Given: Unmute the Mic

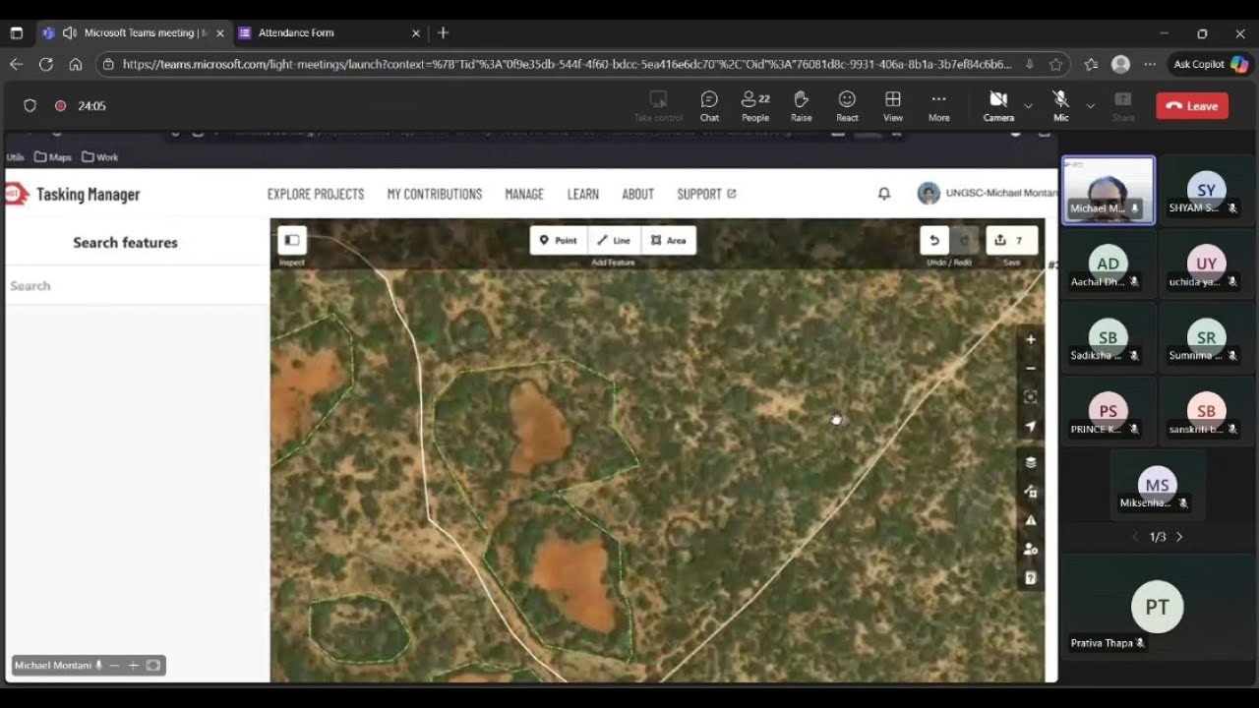Looking at the screenshot, I should 1060,106.
